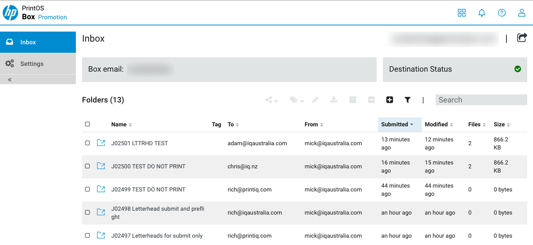Click the archive toolbar icon
The image size is (533, 245).
pyautogui.click(x=352, y=100)
